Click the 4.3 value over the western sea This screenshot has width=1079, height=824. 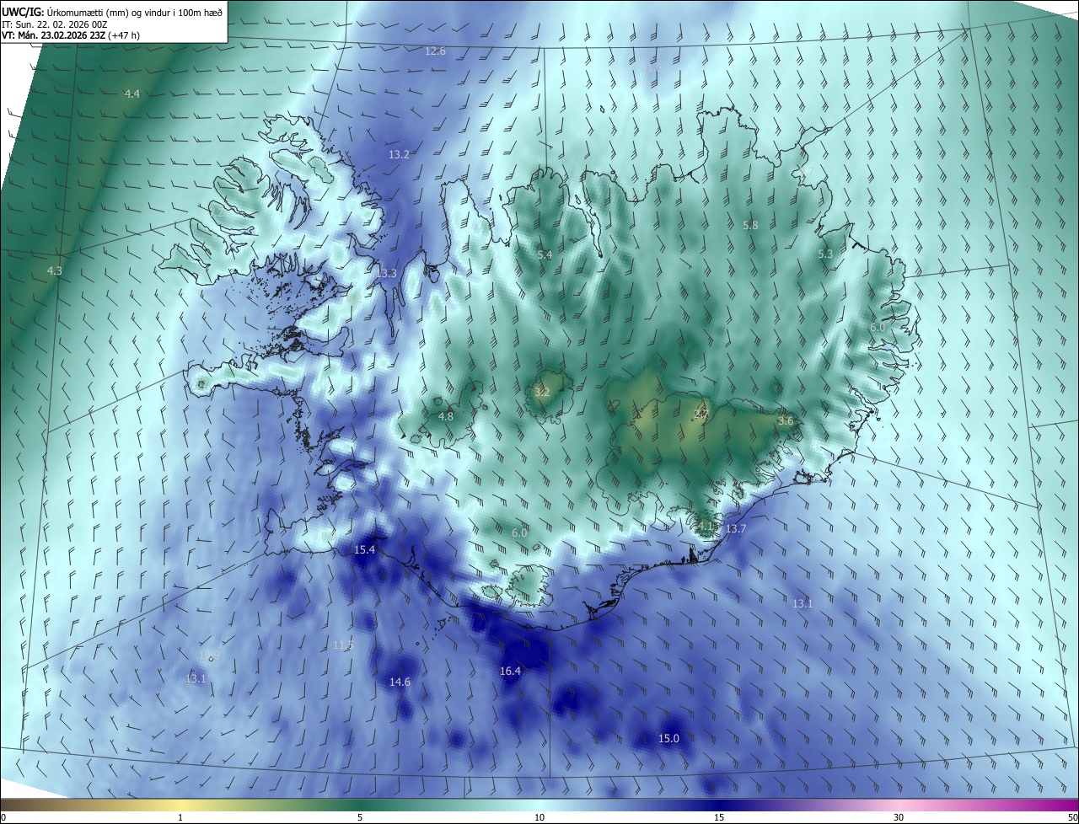point(55,271)
